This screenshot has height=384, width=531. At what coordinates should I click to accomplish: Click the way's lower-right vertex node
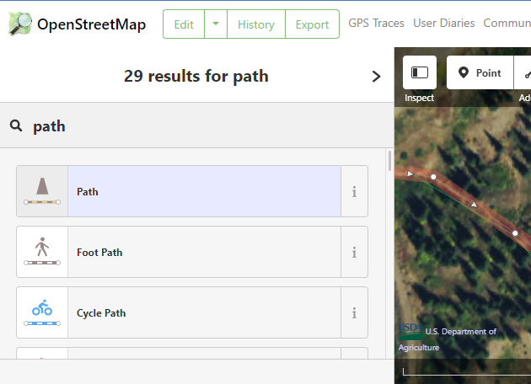515,233
